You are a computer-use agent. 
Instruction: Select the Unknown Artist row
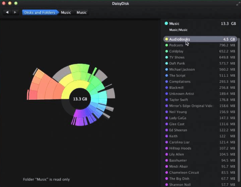[200, 94]
